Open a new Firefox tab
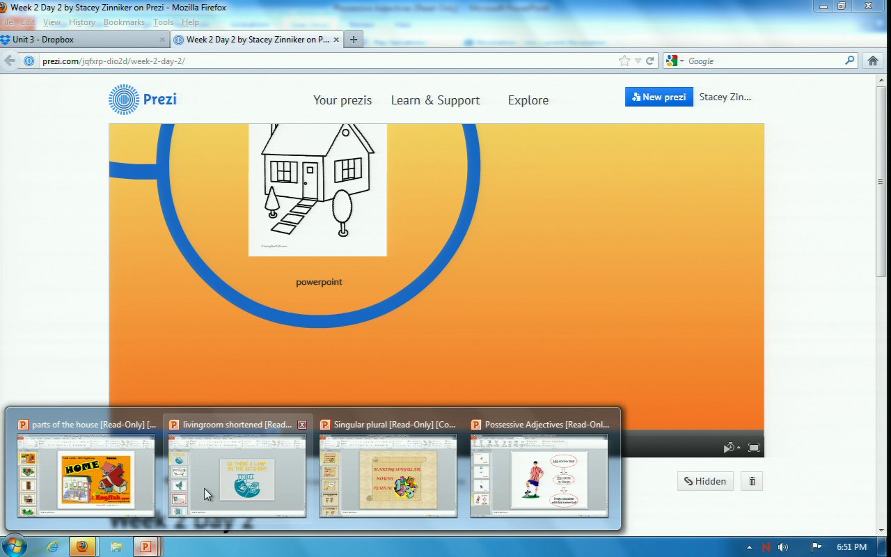 tap(354, 40)
